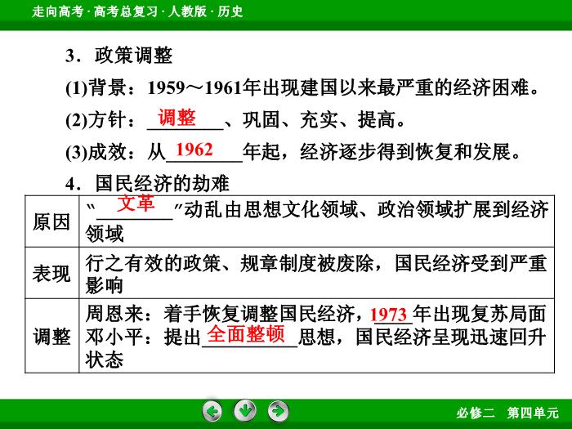Screen dimensions: 572x429
Task: Click the forward arrow navigation button
Action: (x=278, y=411)
